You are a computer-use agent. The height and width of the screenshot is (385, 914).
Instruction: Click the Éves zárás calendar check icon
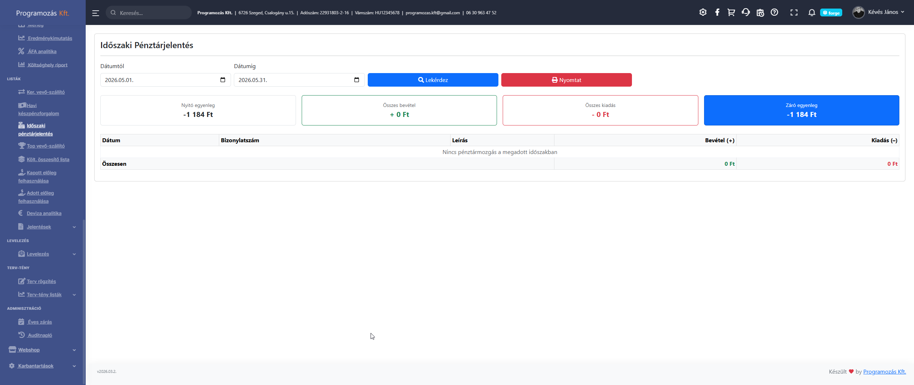pos(21,322)
